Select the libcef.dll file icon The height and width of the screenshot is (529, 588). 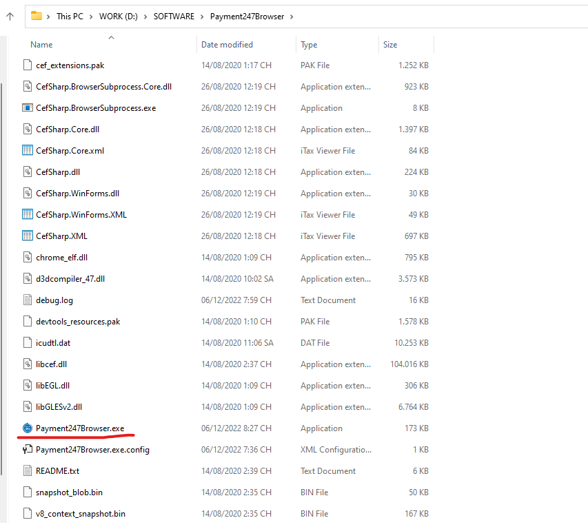[x=28, y=364]
